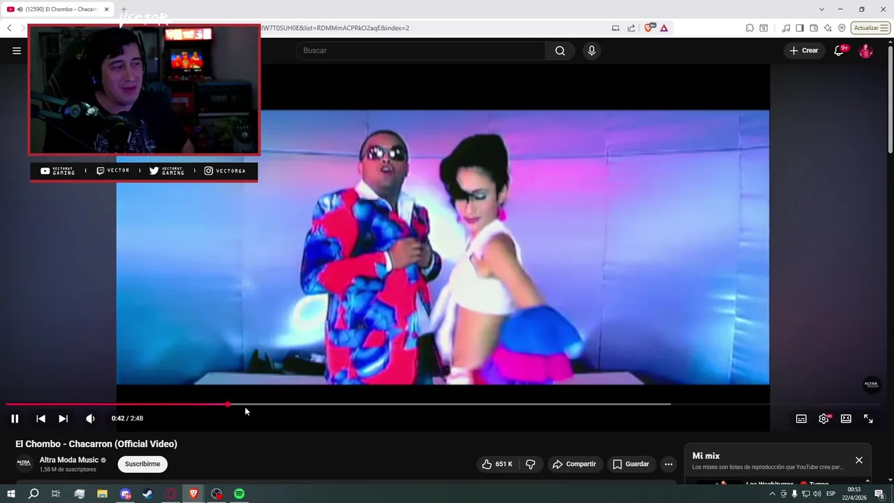Open the music note playlist toolbar icon
Screen dimensions: 894x503
coord(786,28)
